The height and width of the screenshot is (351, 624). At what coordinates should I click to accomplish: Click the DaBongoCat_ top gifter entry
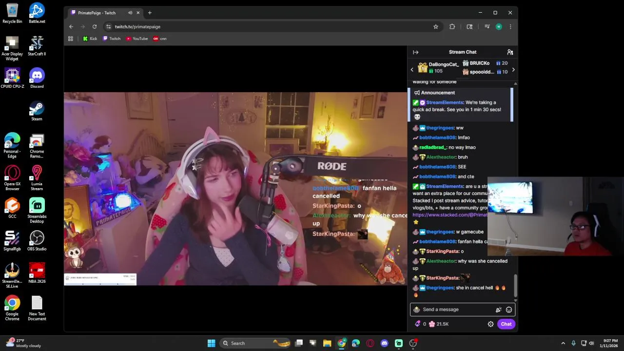(438, 68)
